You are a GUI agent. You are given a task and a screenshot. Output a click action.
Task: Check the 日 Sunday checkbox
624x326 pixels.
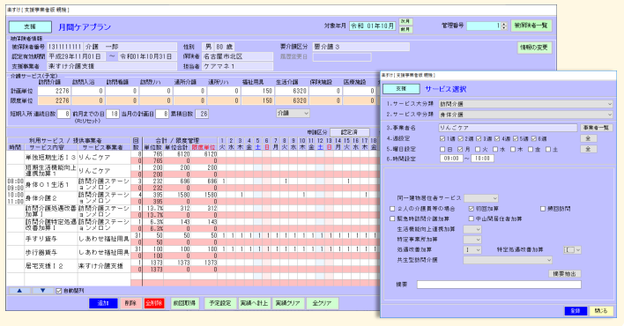[x=442, y=150]
